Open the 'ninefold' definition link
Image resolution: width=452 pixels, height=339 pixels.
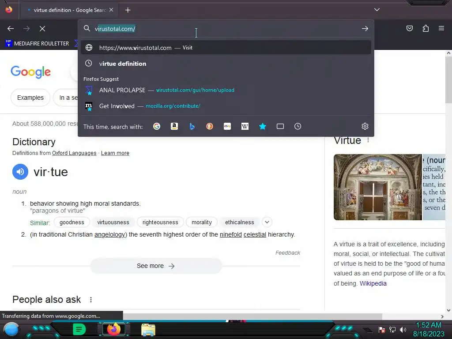(230, 235)
